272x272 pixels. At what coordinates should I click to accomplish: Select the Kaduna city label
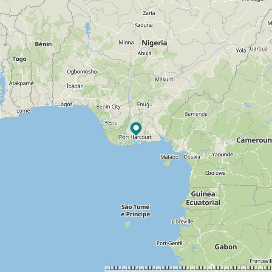[x=144, y=25]
